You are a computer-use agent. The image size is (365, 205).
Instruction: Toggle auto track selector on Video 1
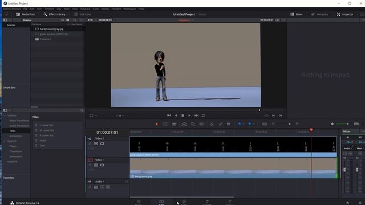pos(96,165)
